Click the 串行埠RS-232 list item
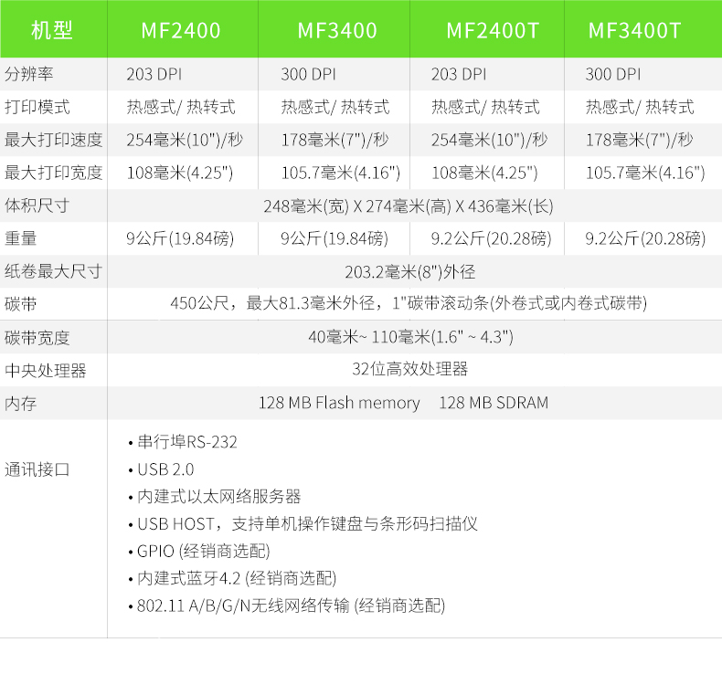This screenshot has width=722, height=695. click(x=183, y=442)
